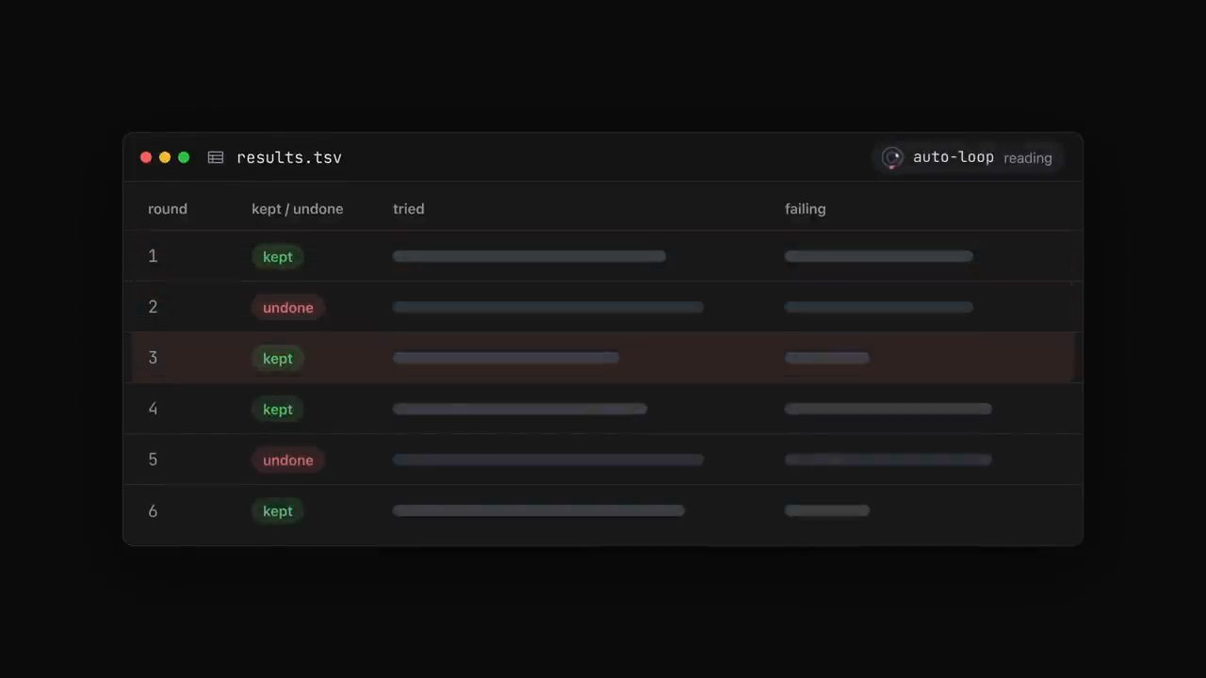This screenshot has height=678, width=1206.
Task: Click the tried placeholder bar in round 1
Action: (530, 256)
